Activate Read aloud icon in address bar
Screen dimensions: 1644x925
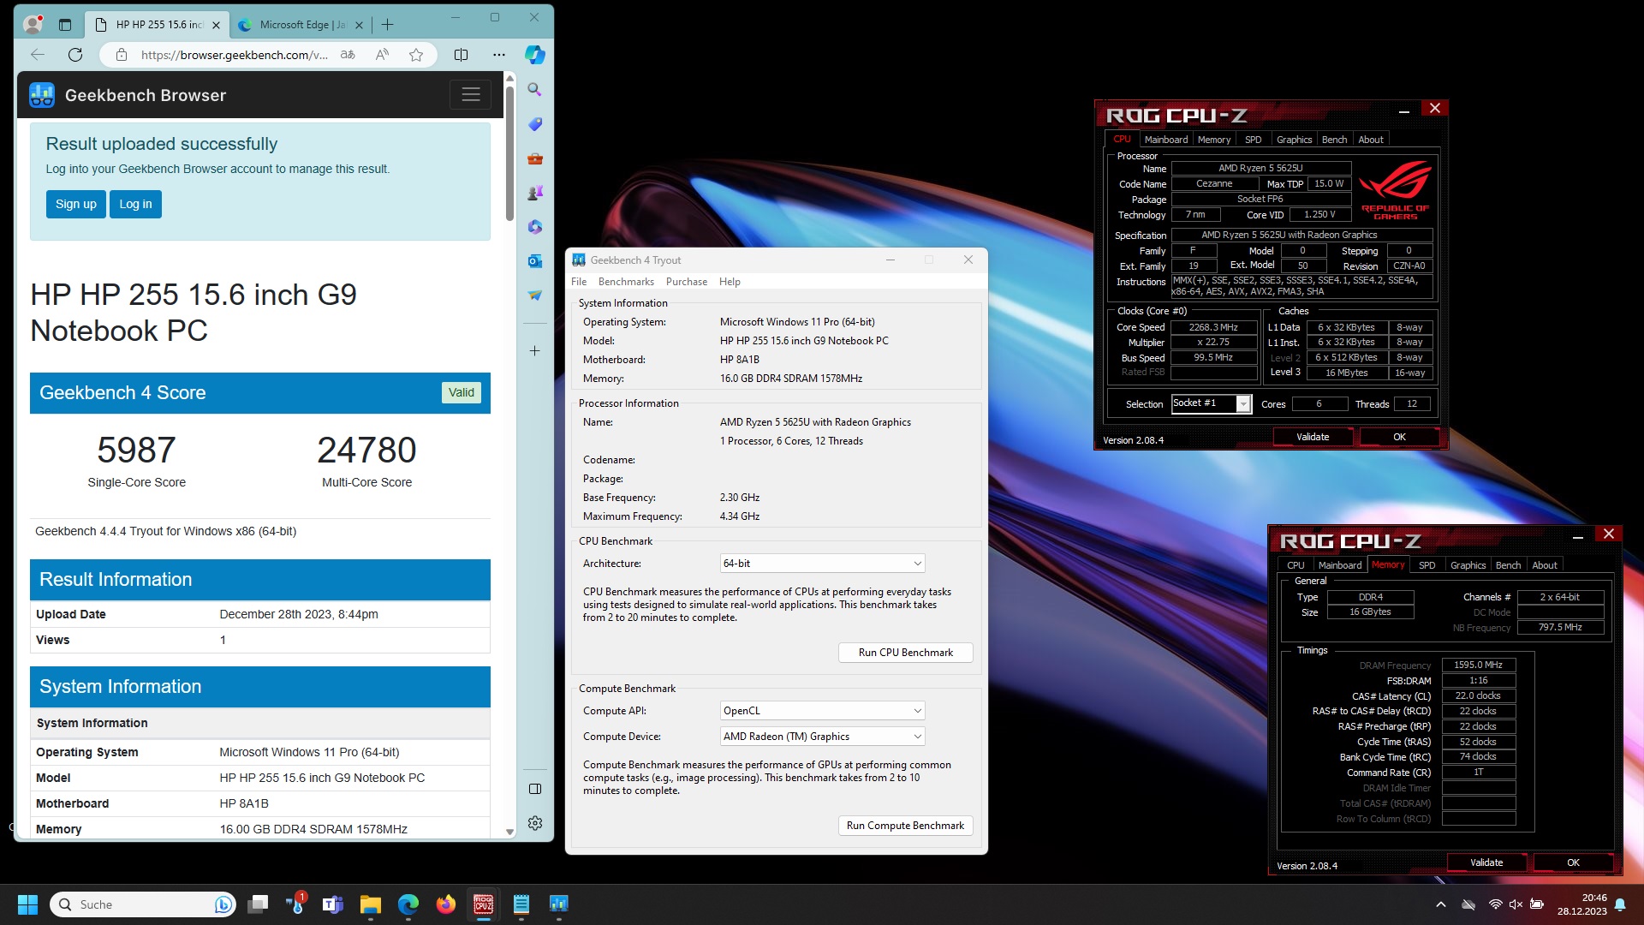382,55
